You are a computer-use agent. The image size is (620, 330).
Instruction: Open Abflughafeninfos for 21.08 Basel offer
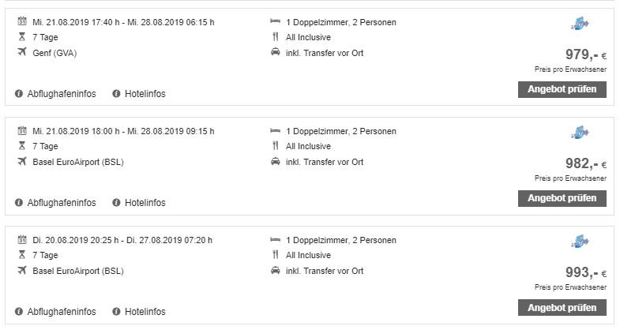pyautogui.click(x=62, y=203)
